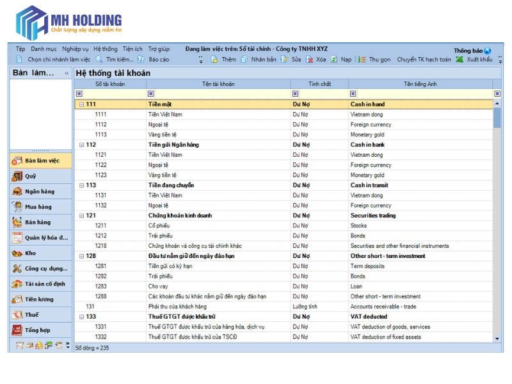Click the Thêm (add) toolbar icon
Screen dimensions: 512x384
click(214, 60)
